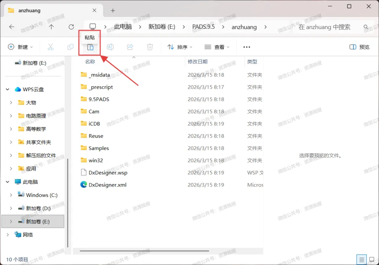The image size is (379, 265).
Task: Click the horizontal scrollbar in file list
Action: click(x=144, y=251)
